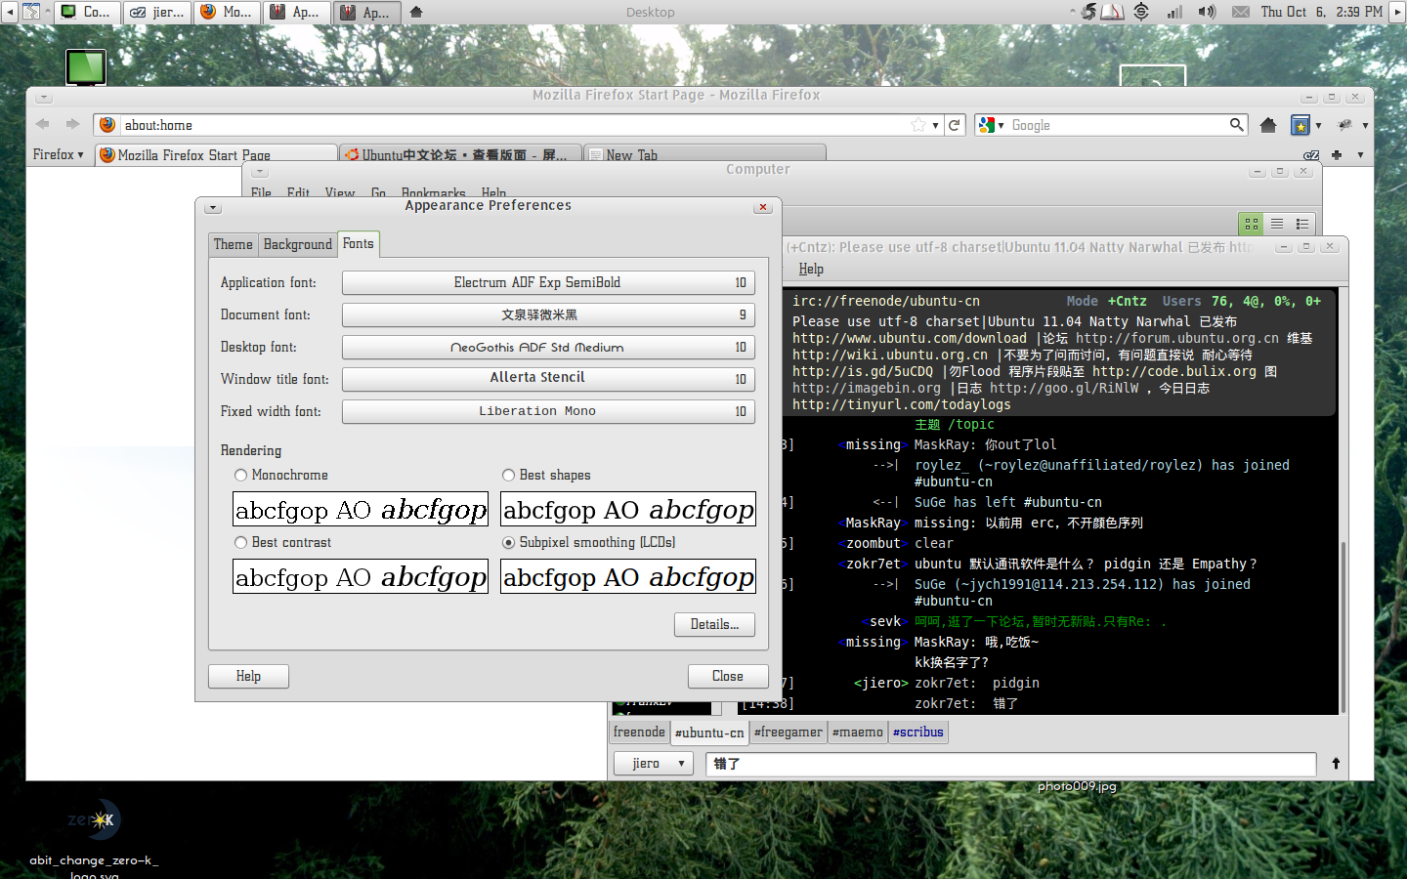The image size is (1407, 879).
Task: Click the Details... button
Action: pyautogui.click(x=714, y=624)
